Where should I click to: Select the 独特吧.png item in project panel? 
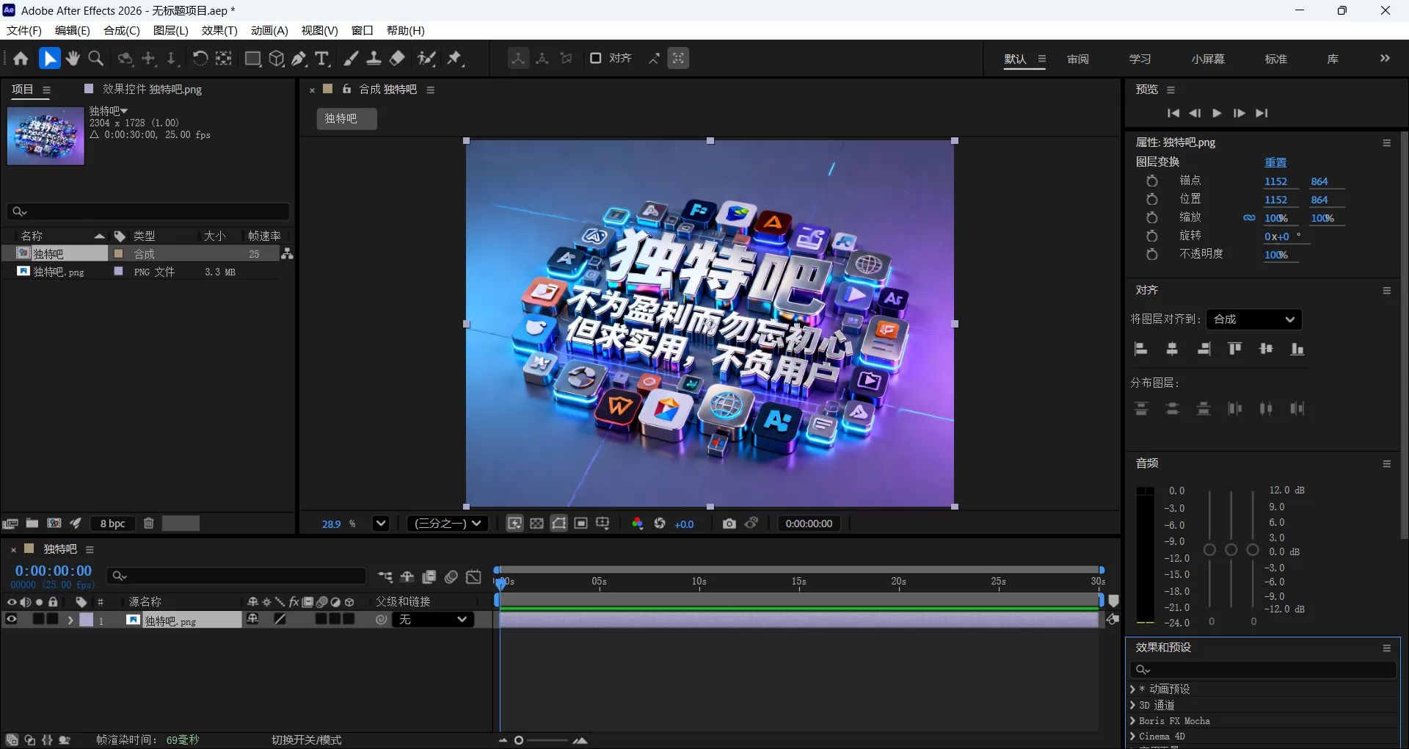[x=59, y=271]
